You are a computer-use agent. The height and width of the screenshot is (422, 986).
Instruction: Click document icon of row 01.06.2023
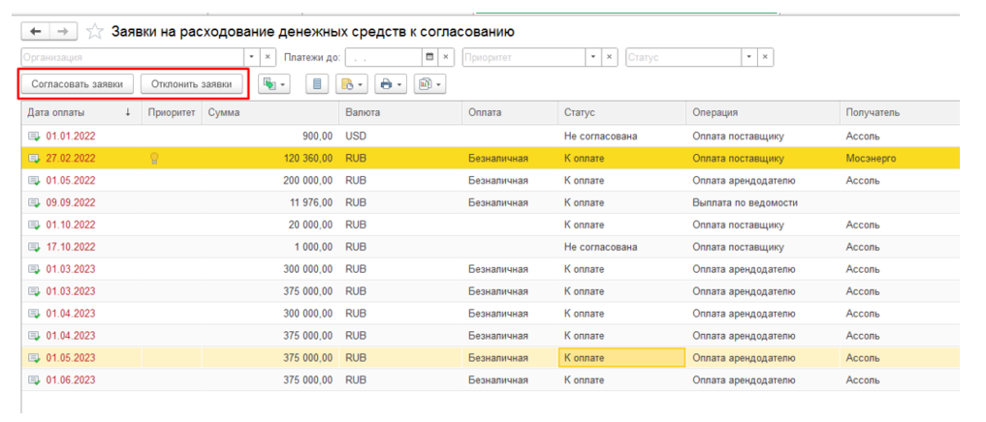[33, 380]
